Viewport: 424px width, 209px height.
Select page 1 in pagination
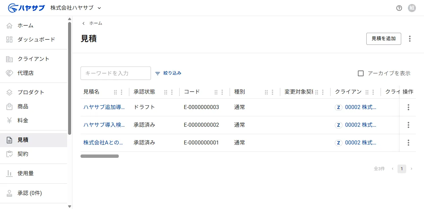point(402,169)
